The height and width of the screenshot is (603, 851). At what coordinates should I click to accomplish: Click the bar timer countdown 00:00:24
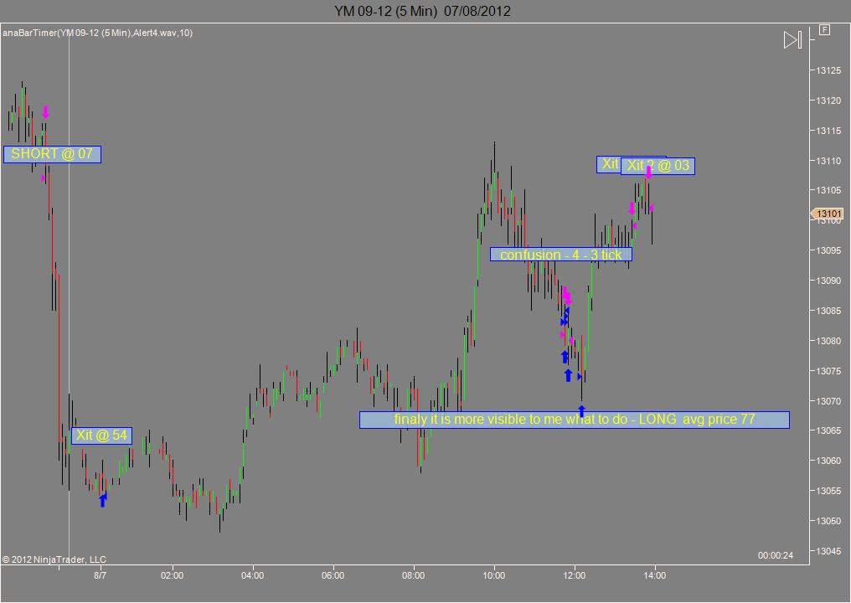pyautogui.click(x=775, y=555)
